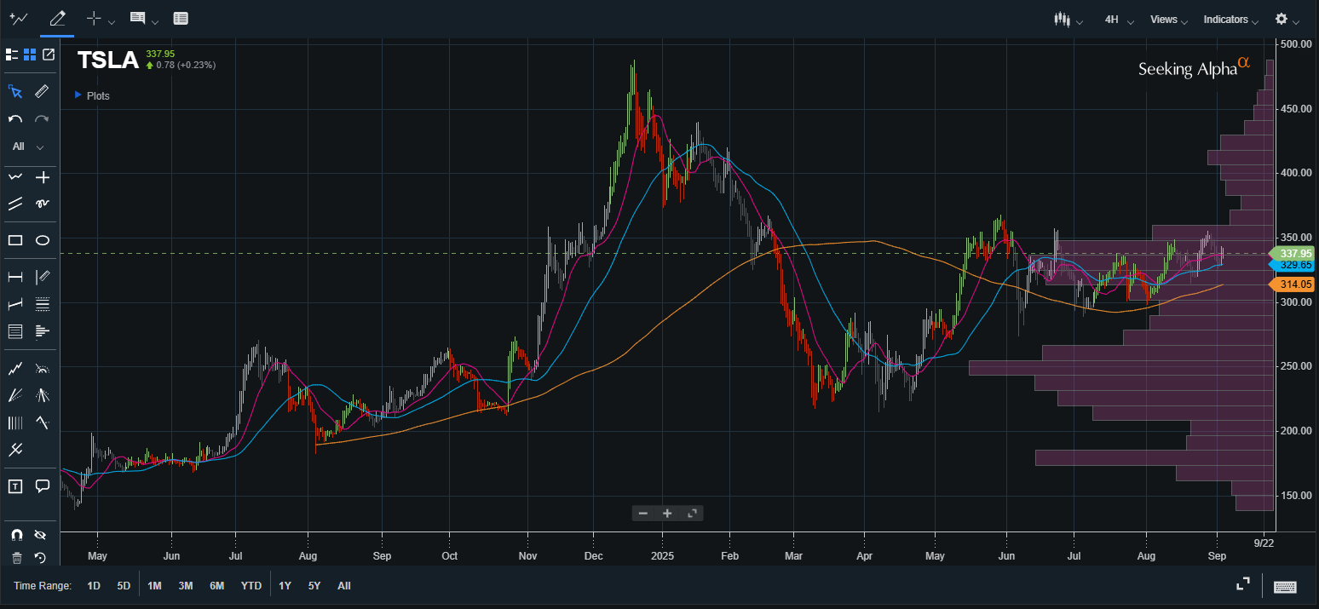Select the freeform doodle tool
The width and height of the screenshot is (1319, 609).
point(42,204)
